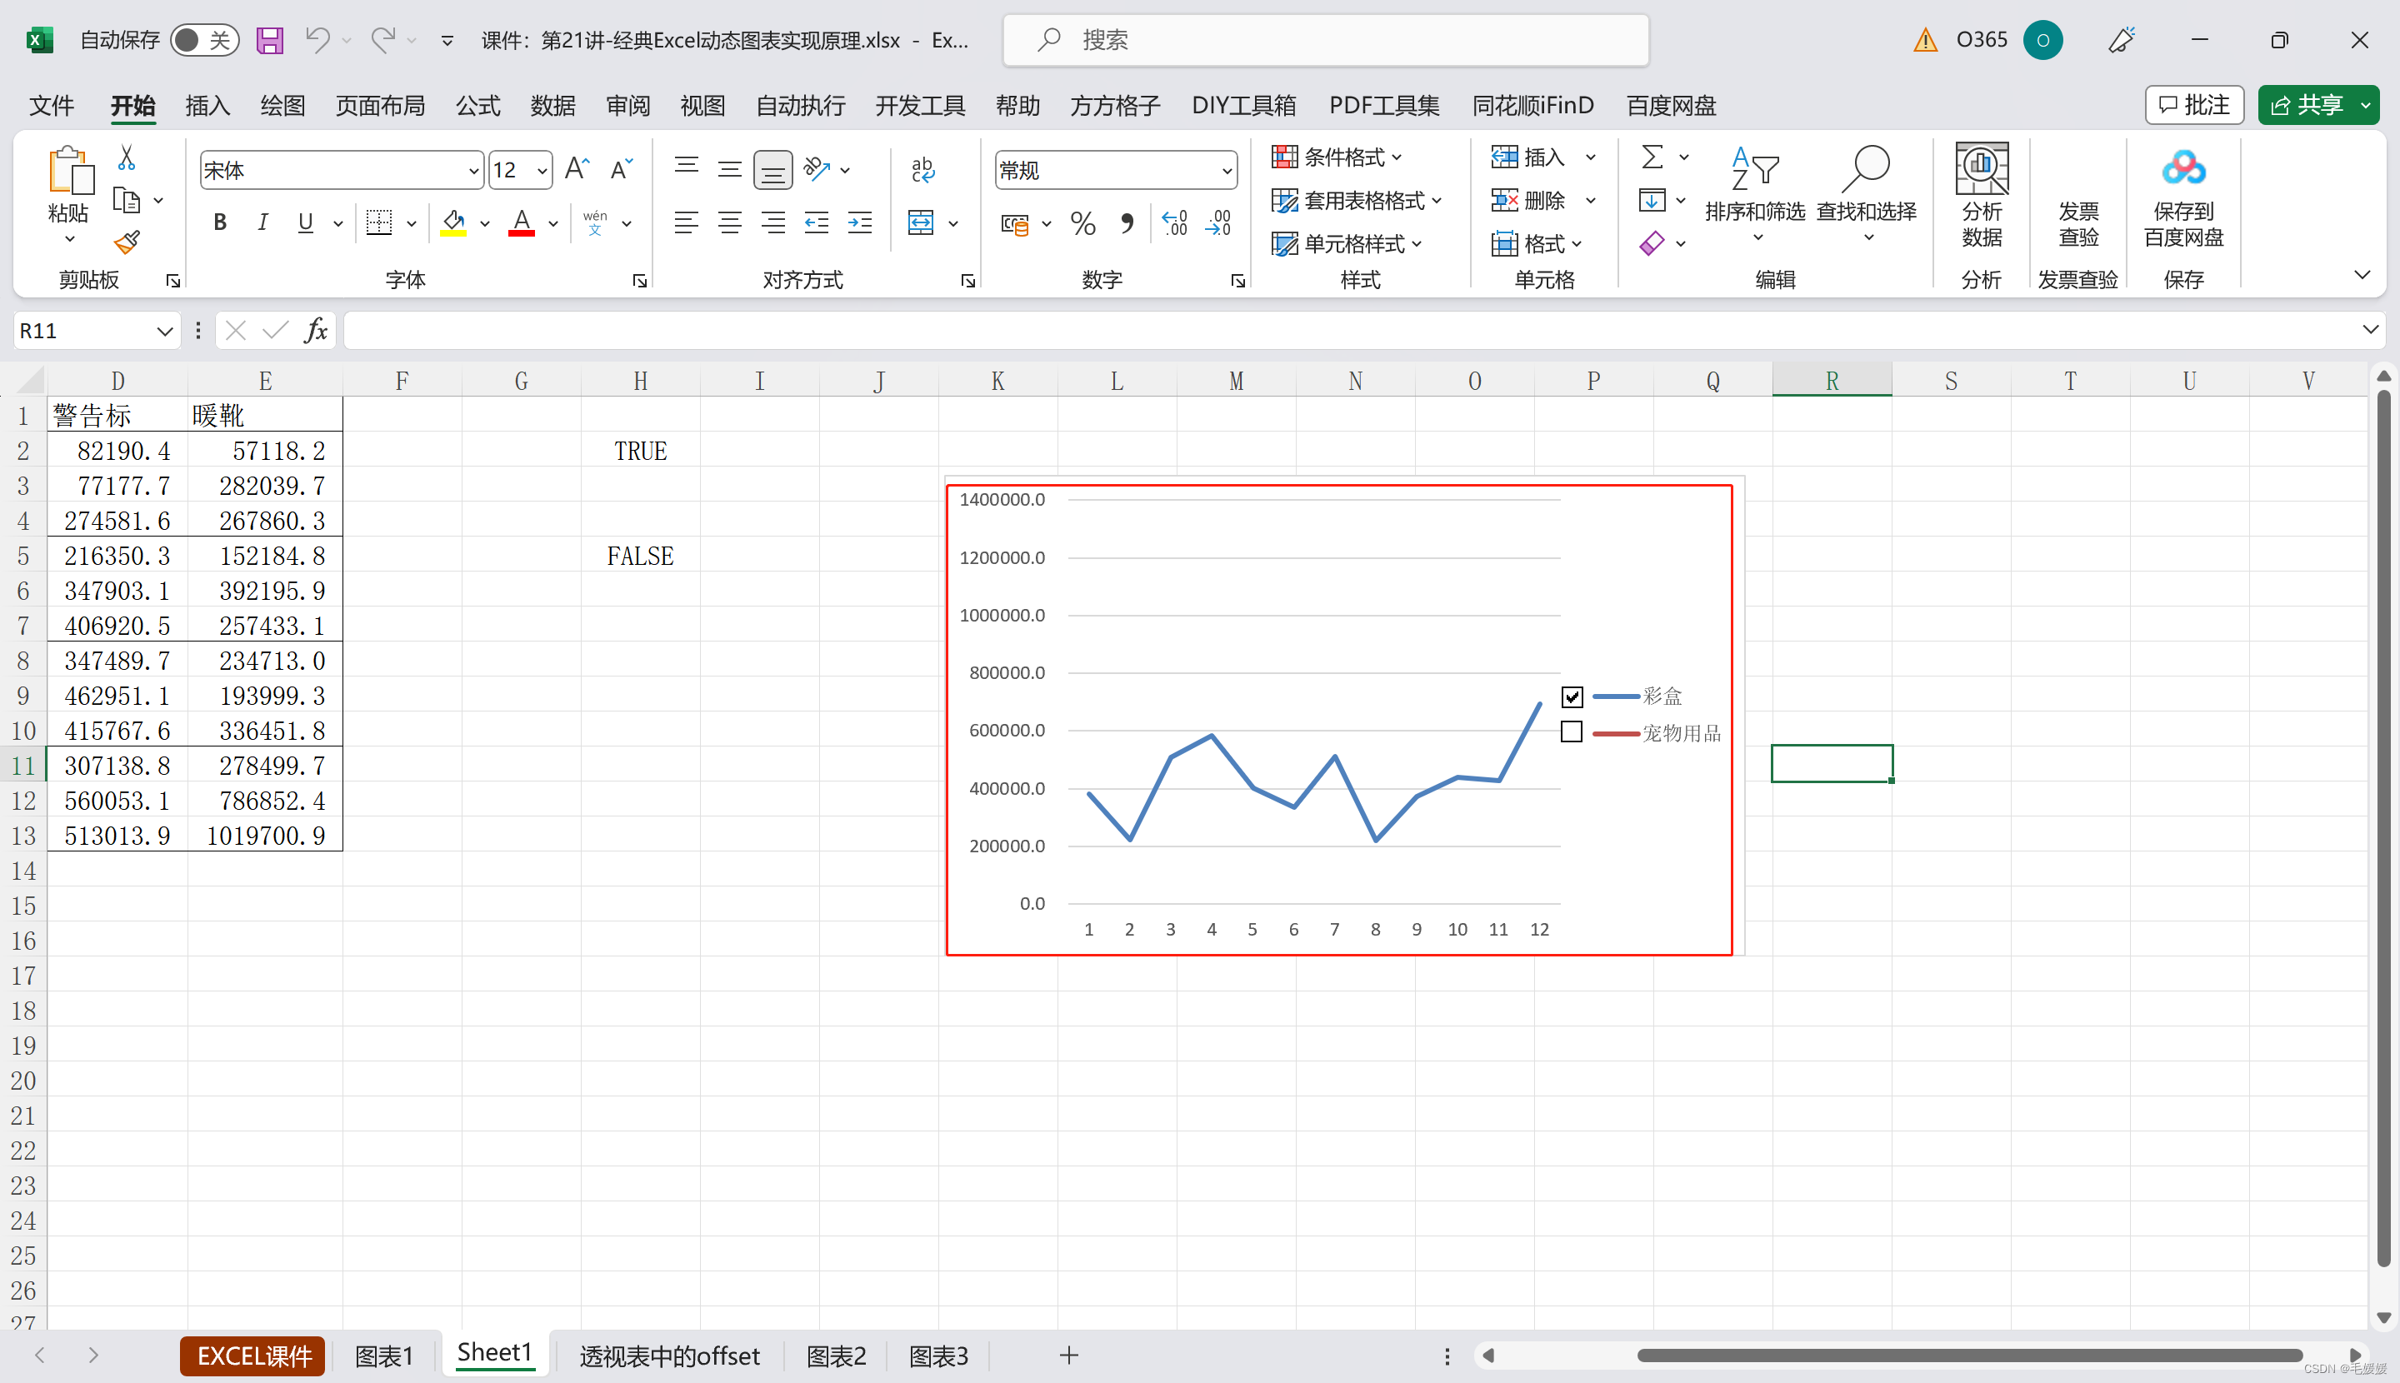The height and width of the screenshot is (1383, 2400).
Task: Toggle Bold formatting
Action: (x=219, y=223)
